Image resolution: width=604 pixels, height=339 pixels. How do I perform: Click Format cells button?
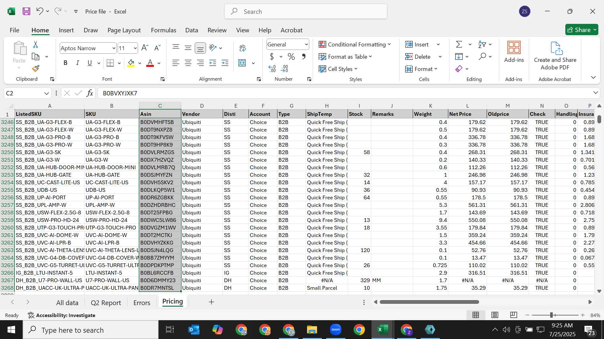(421, 69)
